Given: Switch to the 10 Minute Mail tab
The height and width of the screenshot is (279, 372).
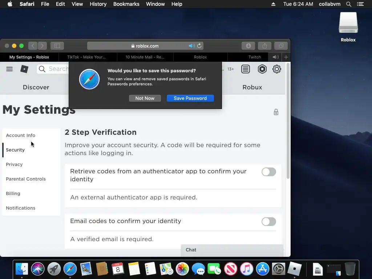Looking at the screenshot, I should tap(145, 57).
